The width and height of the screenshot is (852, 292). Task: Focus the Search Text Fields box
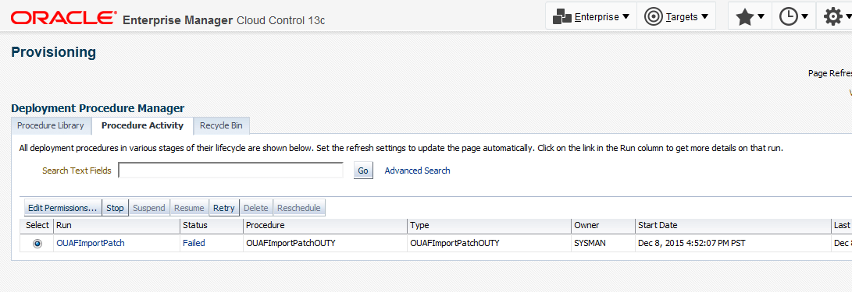click(x=231, y=171)
